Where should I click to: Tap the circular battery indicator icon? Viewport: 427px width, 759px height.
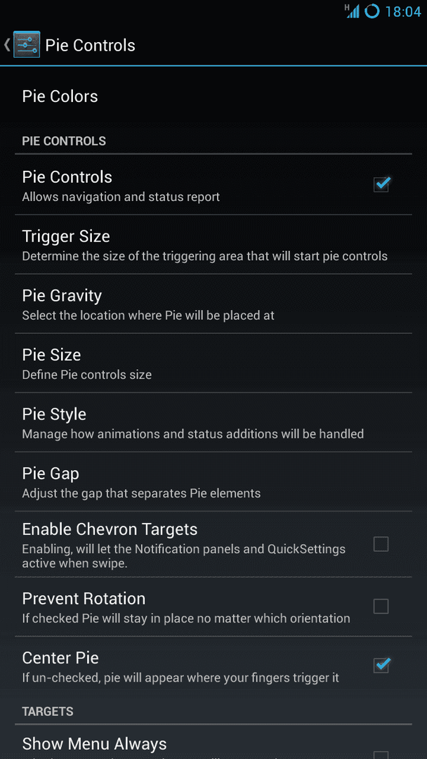(372, 11)
